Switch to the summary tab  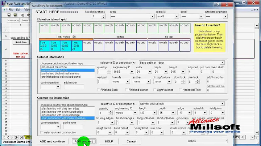(13, 20)
